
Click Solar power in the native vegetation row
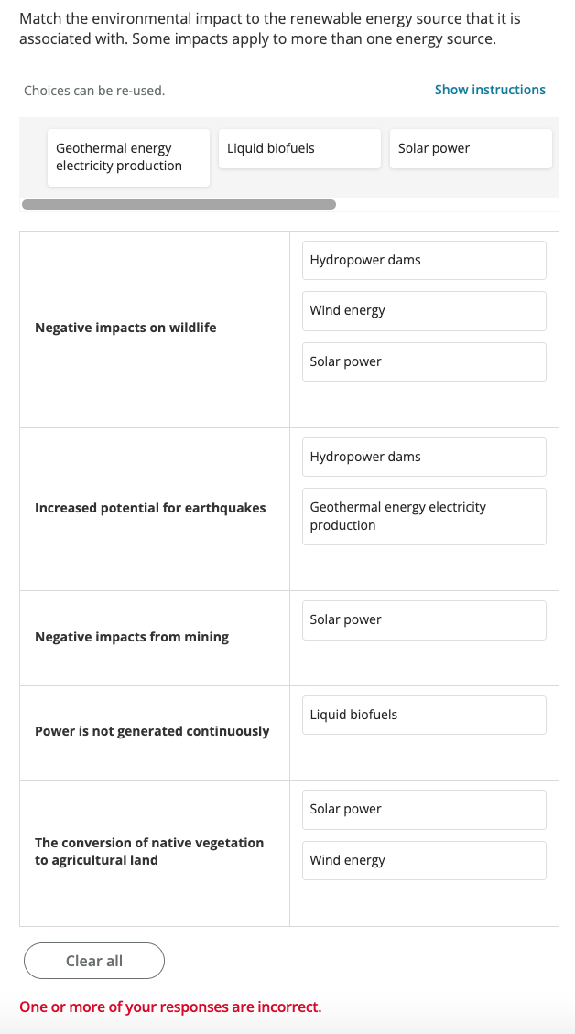point(423,809)
